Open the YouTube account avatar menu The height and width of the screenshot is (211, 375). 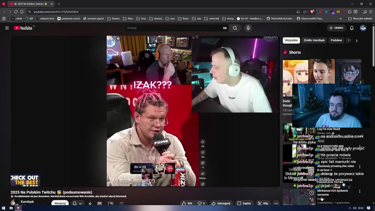coord(363,28)
